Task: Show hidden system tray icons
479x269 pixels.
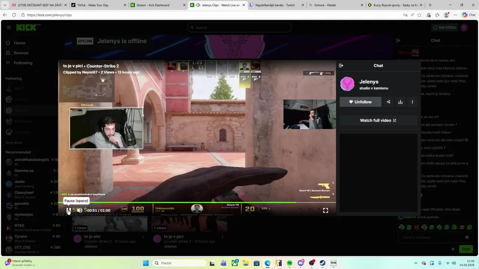Action: pyautogui.click(x=416, y=263)
